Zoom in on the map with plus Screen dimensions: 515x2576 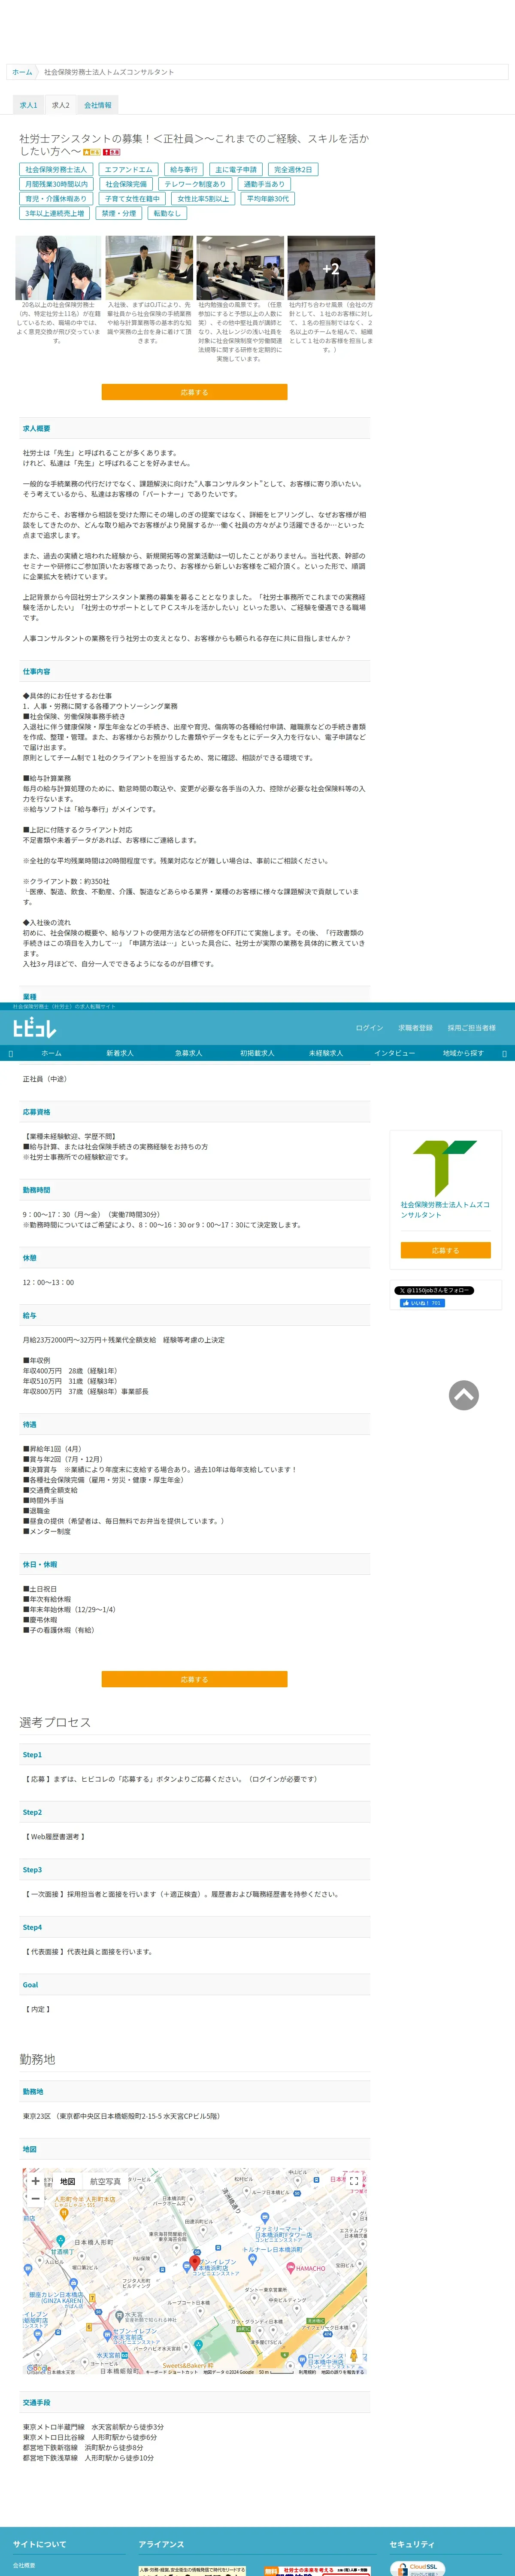coord(36,2181)
